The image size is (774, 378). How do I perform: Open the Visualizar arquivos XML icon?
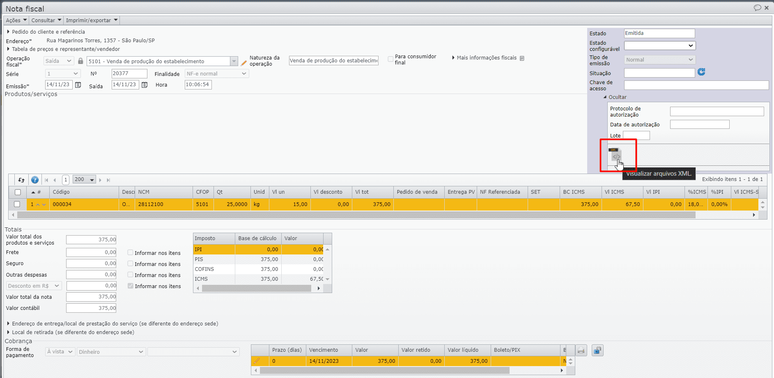(615, 155)
